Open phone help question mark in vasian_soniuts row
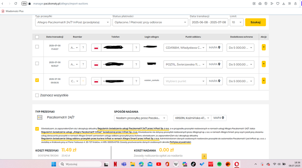The height and width of the screenshot is (168, 302). point(136,81)
